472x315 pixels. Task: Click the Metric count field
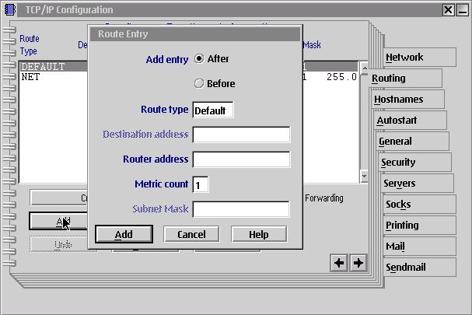(x=201, y=184)
